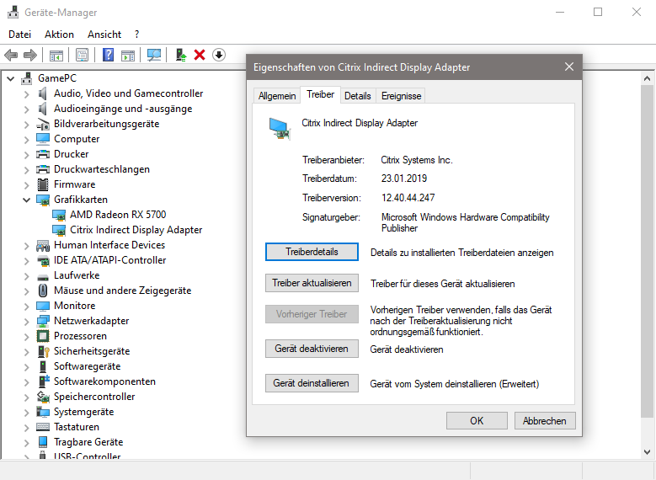Expand the Bildverarbeitungsgeräte node
Screen dimensions: 656x480
pyautogui.click(x=26, y=125)
